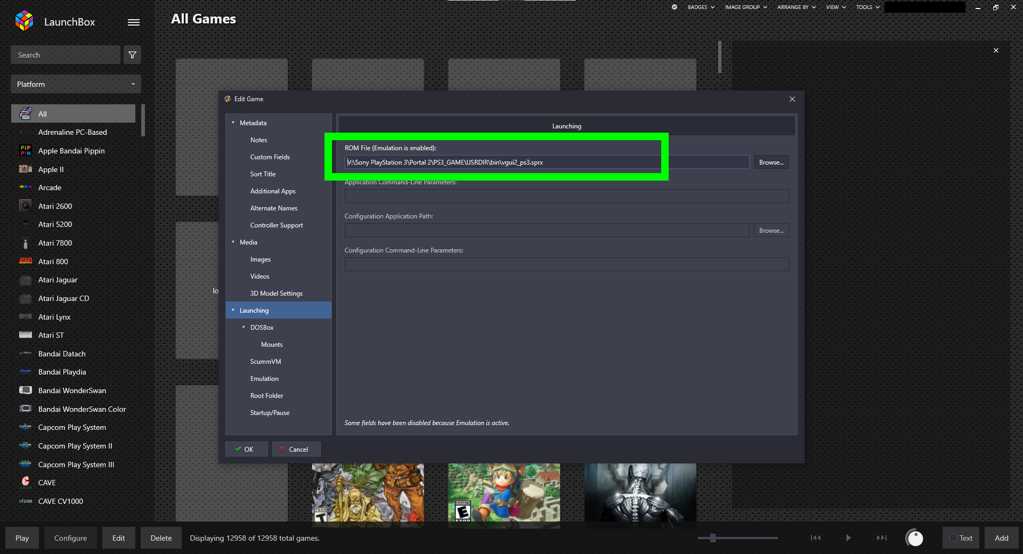Click the Arcade platform icon
The width and height of the screenshot is (1023, 554).
tap(25, 187)
